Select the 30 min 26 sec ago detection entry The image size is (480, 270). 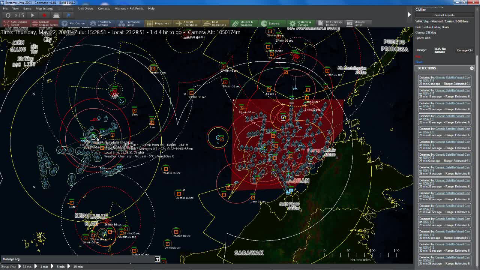click(x=444, y=260)
